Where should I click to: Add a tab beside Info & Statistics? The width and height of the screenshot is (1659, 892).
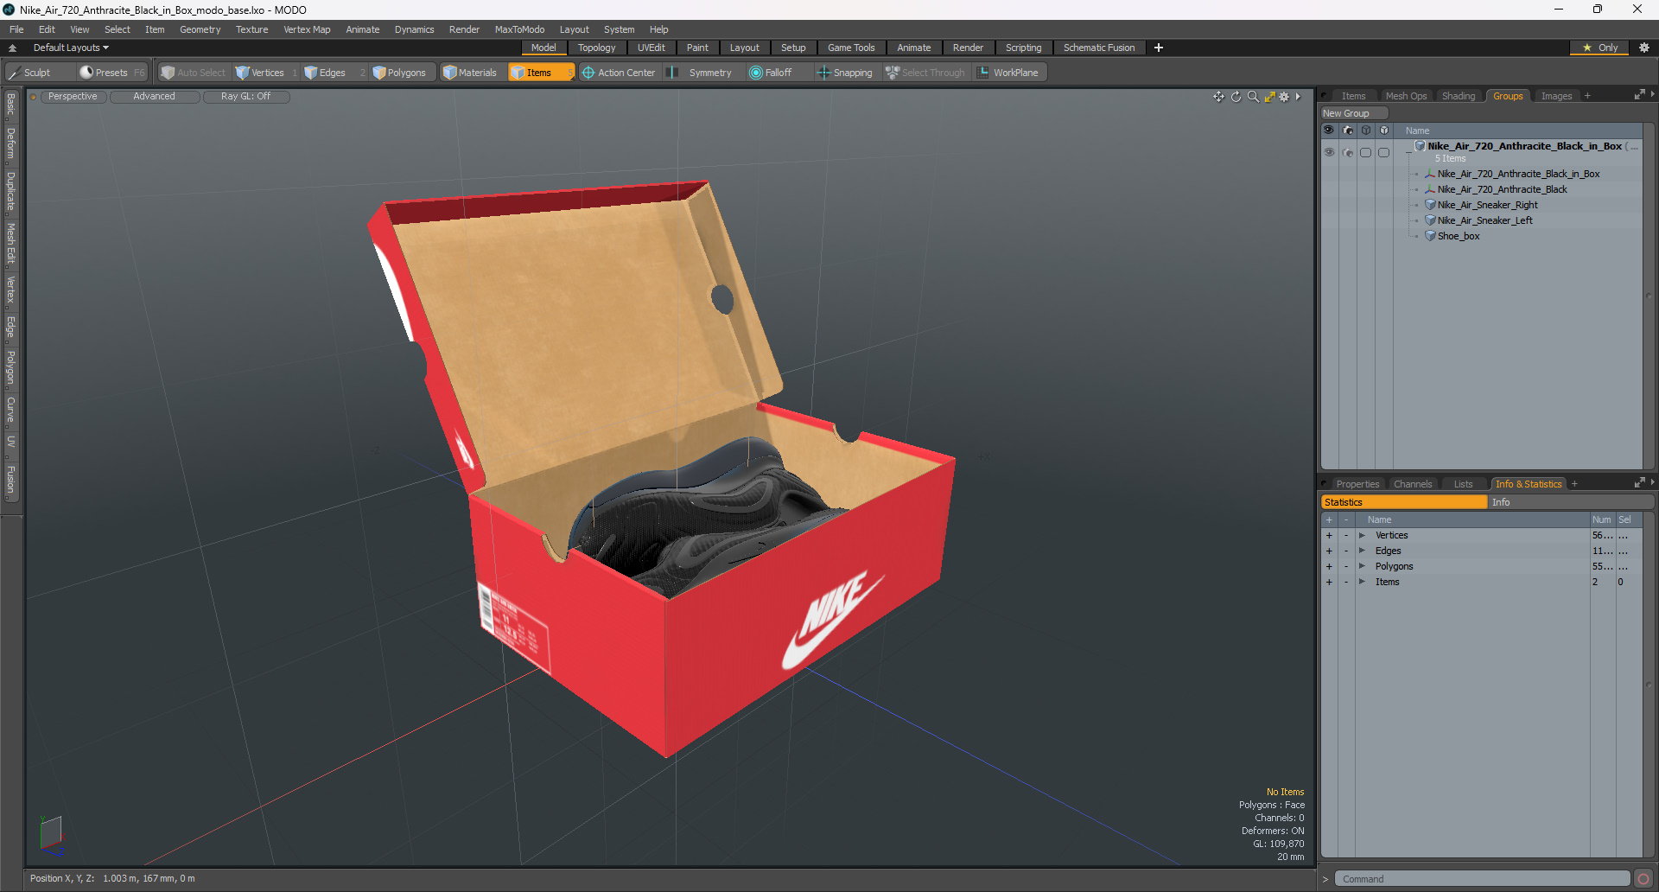(x=1574, y=484)
